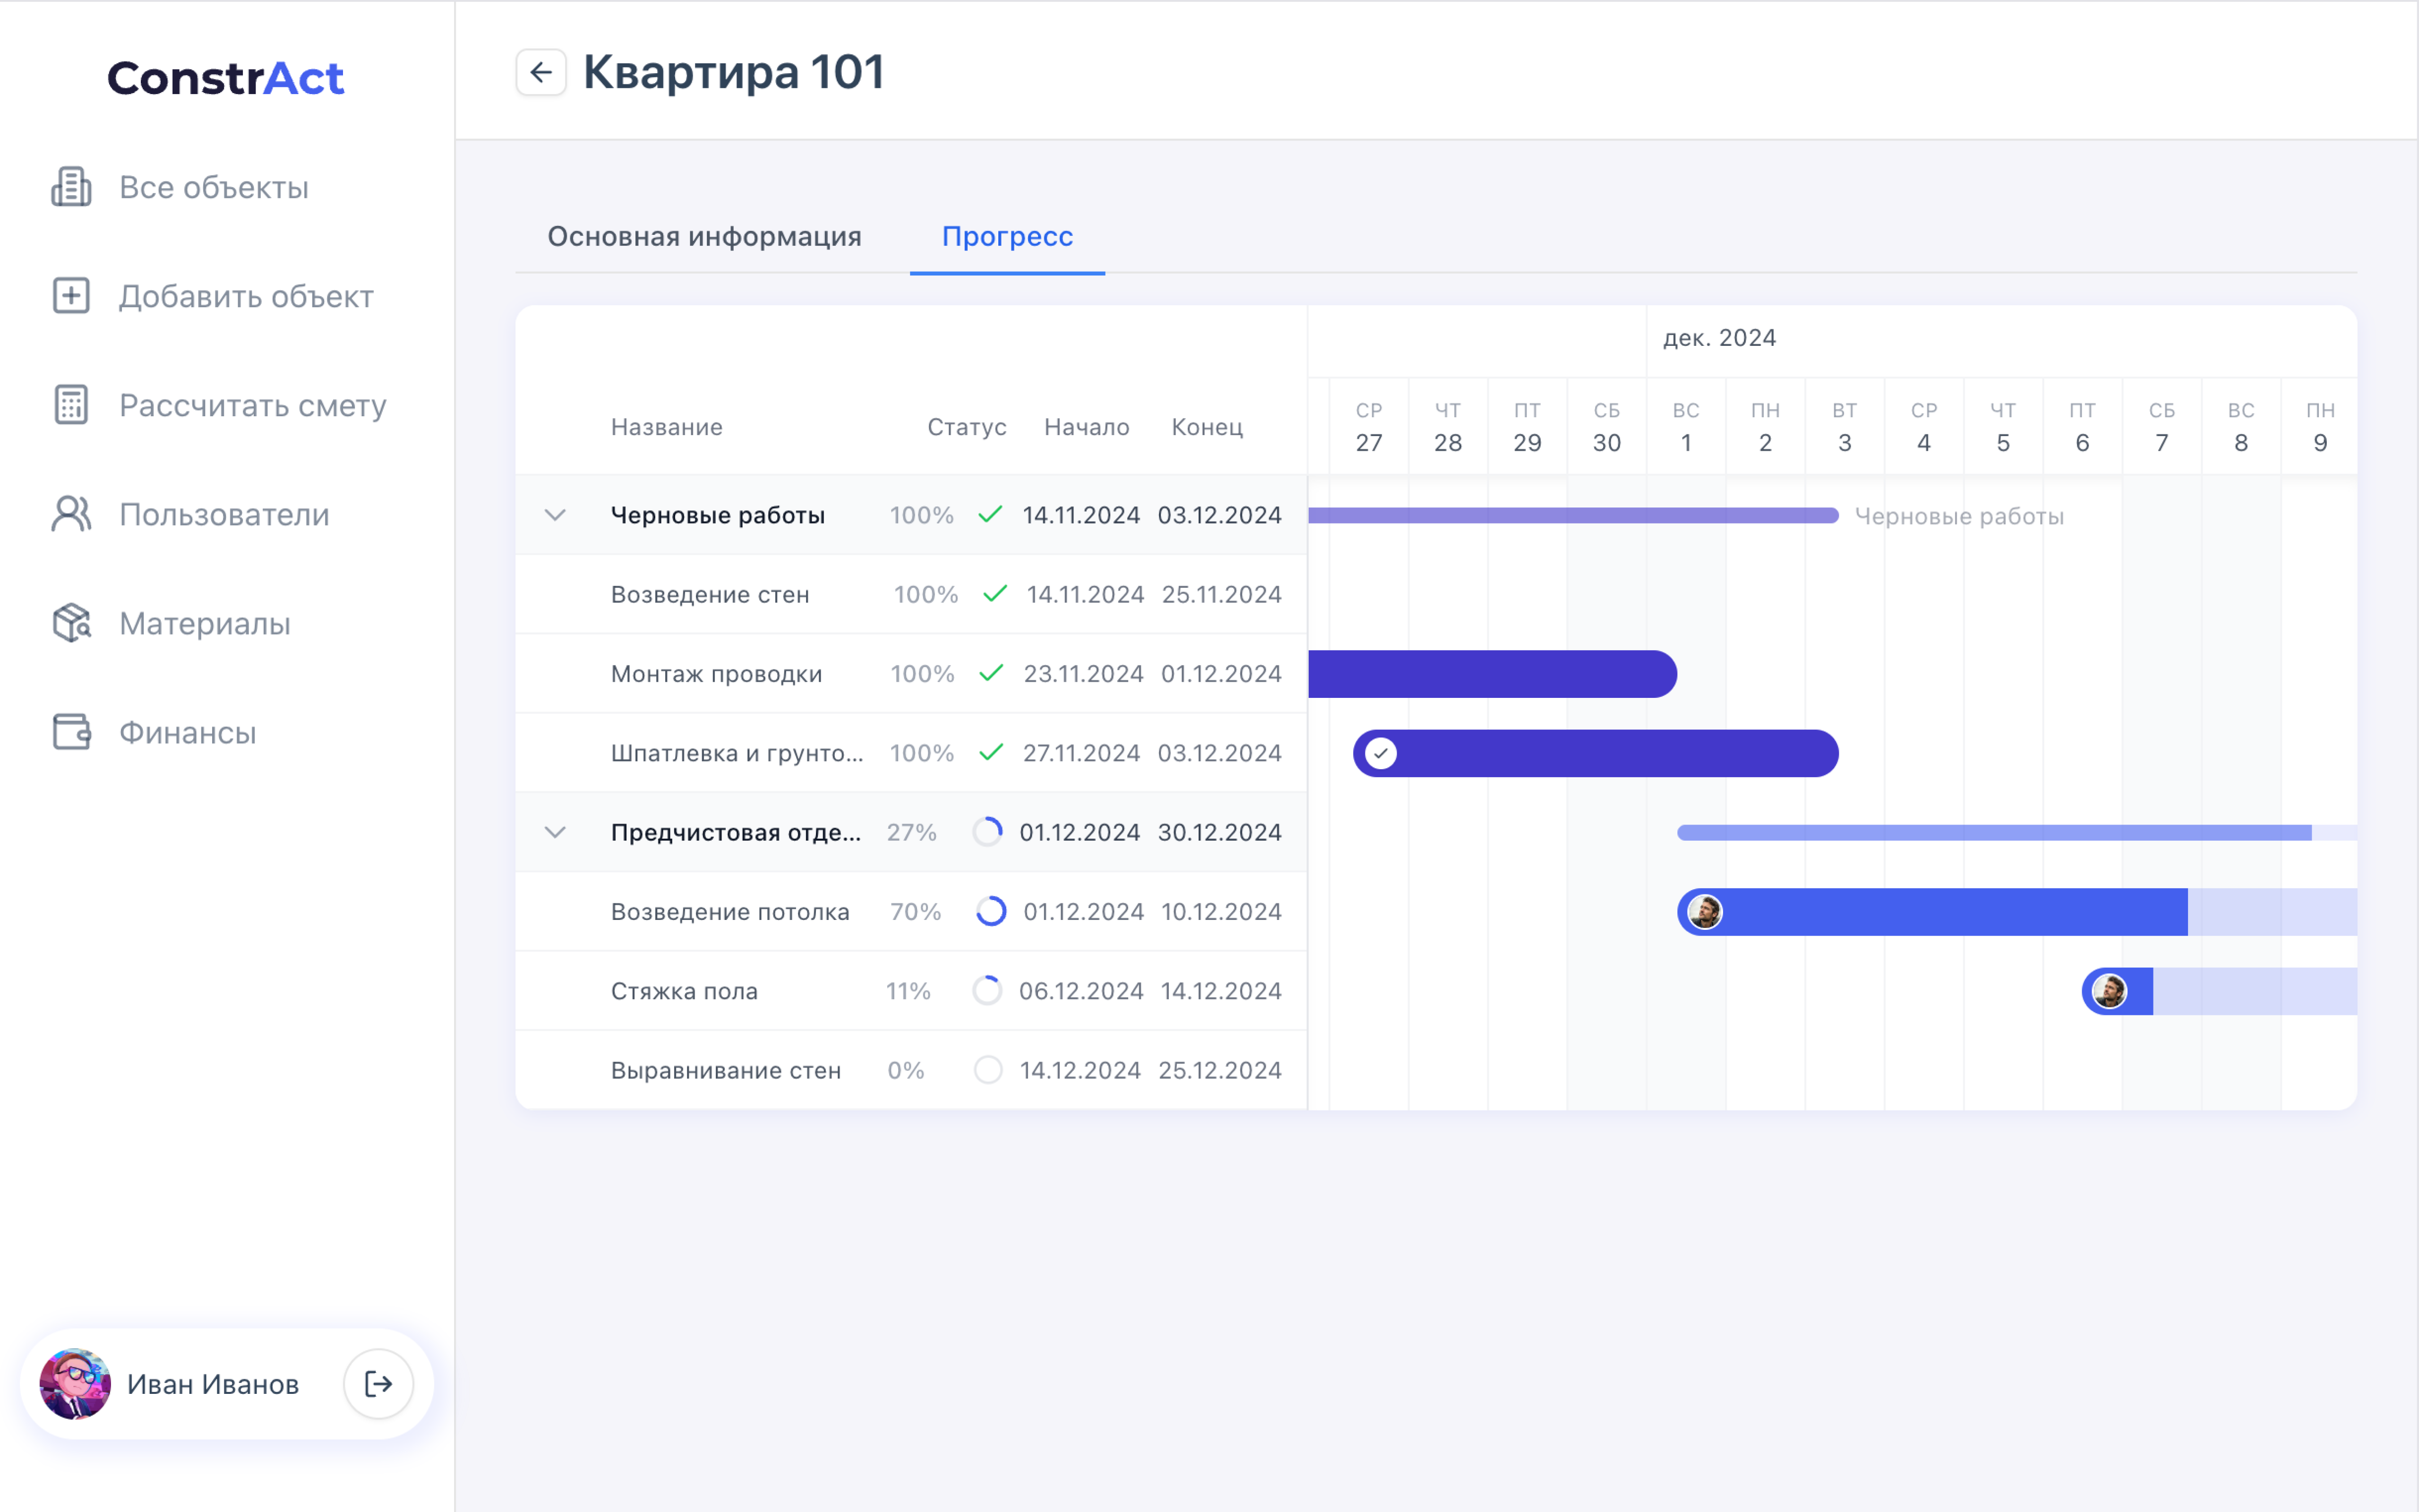Click Иван Иванов user name
The image size is (2419, 1512).
coord(213,1384)
